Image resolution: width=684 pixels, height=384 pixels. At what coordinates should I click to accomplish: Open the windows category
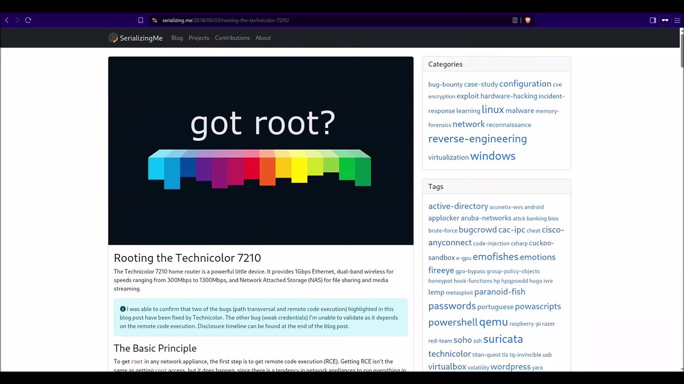[x=493, y=156]
